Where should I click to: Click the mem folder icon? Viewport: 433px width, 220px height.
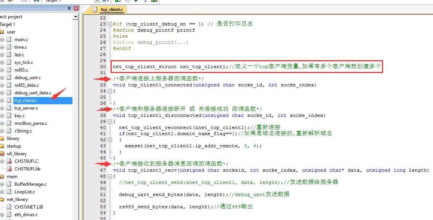[x=2, y=177]
